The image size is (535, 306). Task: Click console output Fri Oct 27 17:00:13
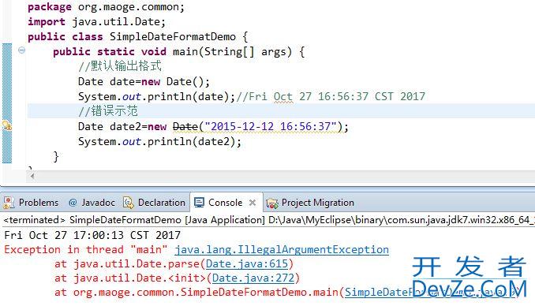(x=92, y=235)
